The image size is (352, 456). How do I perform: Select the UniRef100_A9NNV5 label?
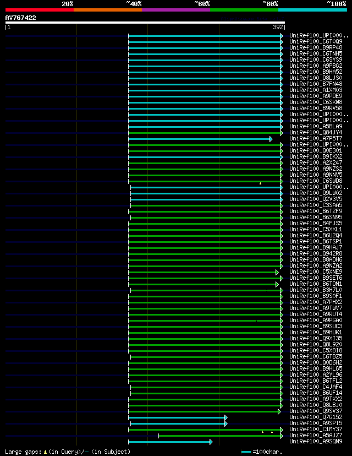coord(316,175)
